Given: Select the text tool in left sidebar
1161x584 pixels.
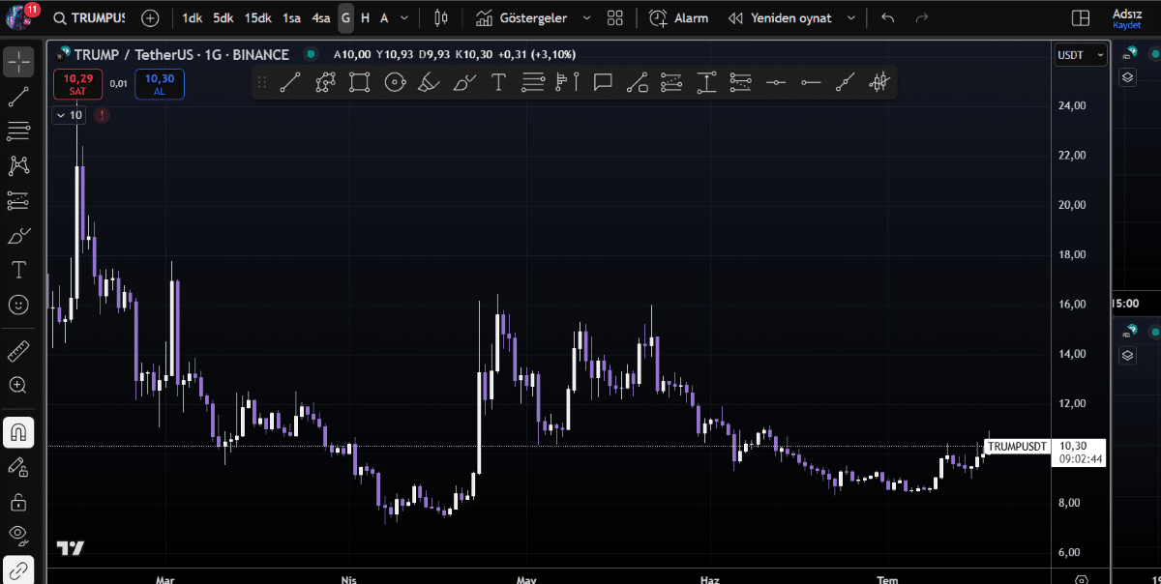Looking at the screenshot, I should coord(18,270).
